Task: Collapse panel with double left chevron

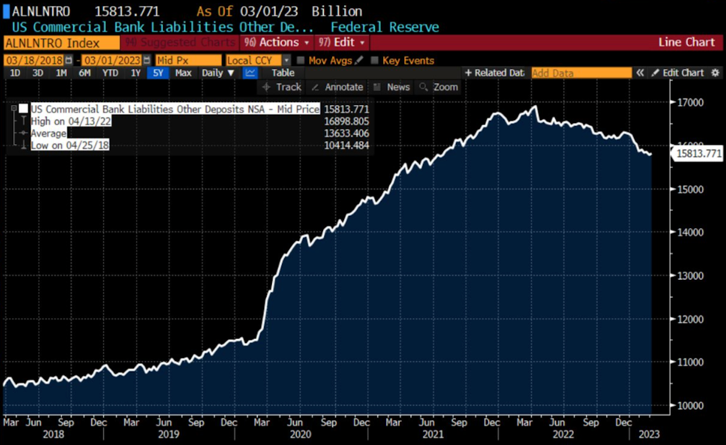Action: click(x=640, y=73)
